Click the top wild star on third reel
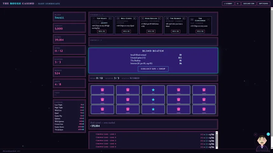The height and width of the screenshot is (153, 273). click(153, 90)
